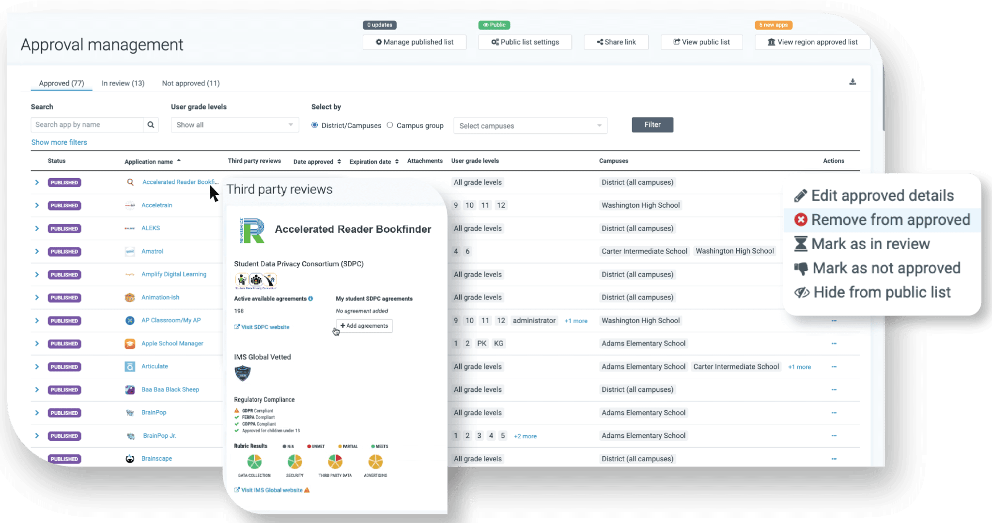Image resolution: width=992 pixels, height=523 pixels.
Task: Click the Advertising rubric pie icon
Action: 375,462
